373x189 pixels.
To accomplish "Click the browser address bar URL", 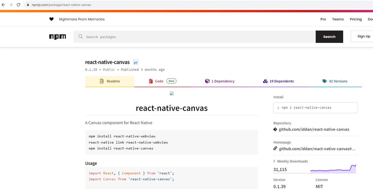I will click(x=61, y=5).
